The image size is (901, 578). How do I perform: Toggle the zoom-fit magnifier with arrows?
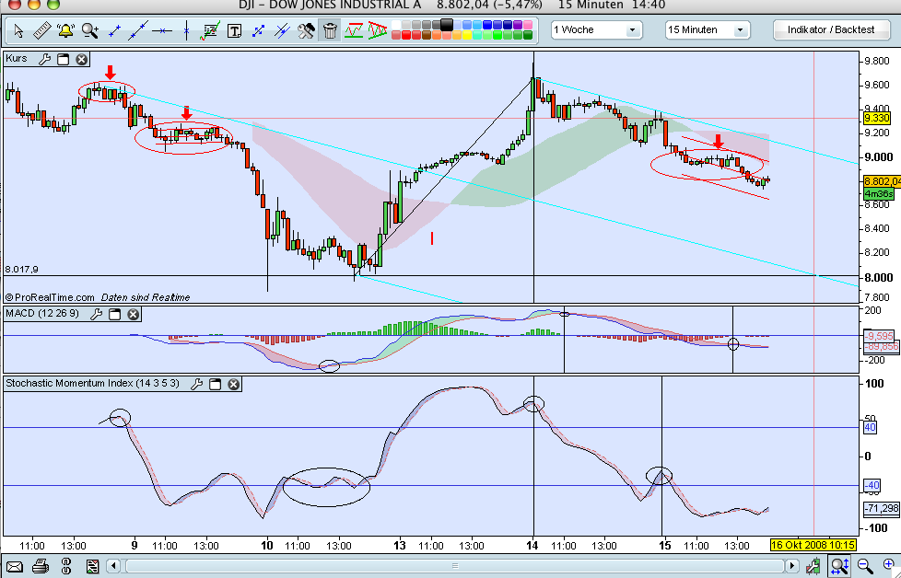[839, 567]
